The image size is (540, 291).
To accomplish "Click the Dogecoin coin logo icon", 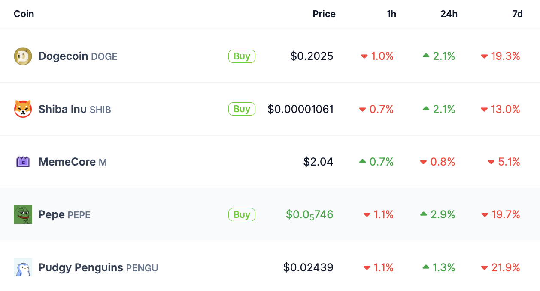I will tap(23, 56).
